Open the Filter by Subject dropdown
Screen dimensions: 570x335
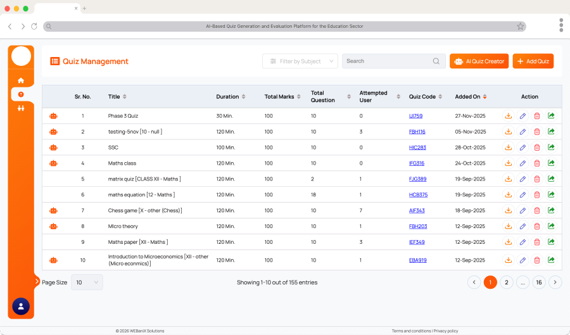(300, 61)
